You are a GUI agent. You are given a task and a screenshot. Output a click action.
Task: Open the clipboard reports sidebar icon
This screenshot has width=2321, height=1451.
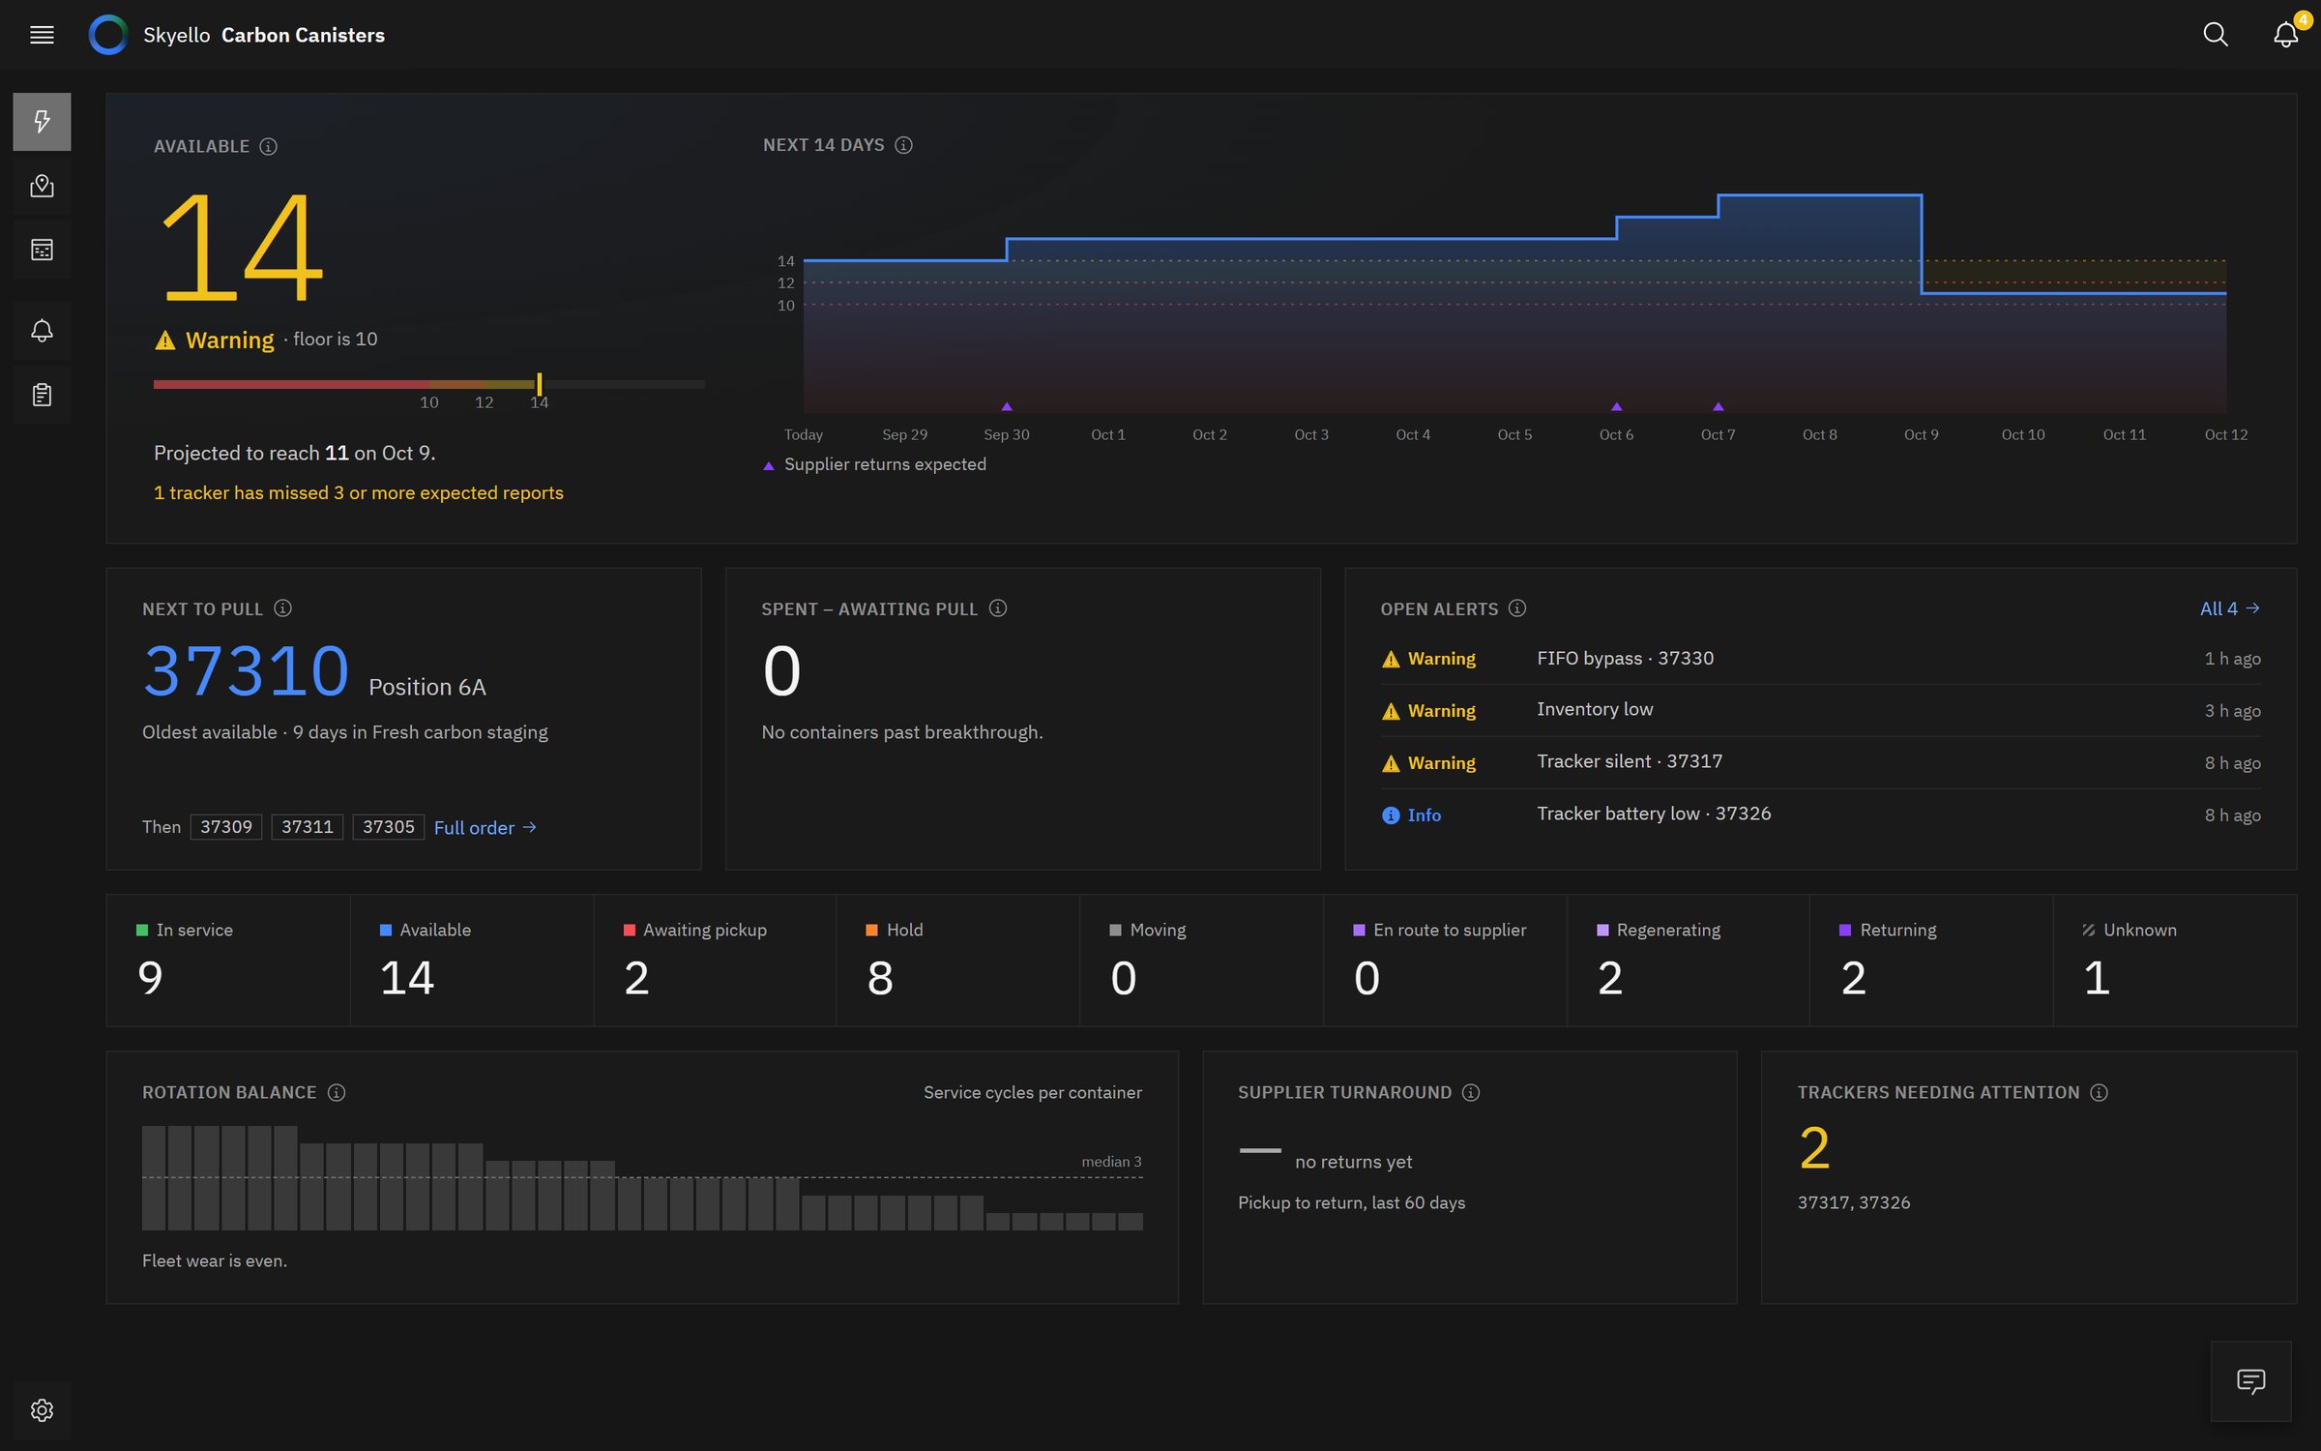click(x=42, y=395)
